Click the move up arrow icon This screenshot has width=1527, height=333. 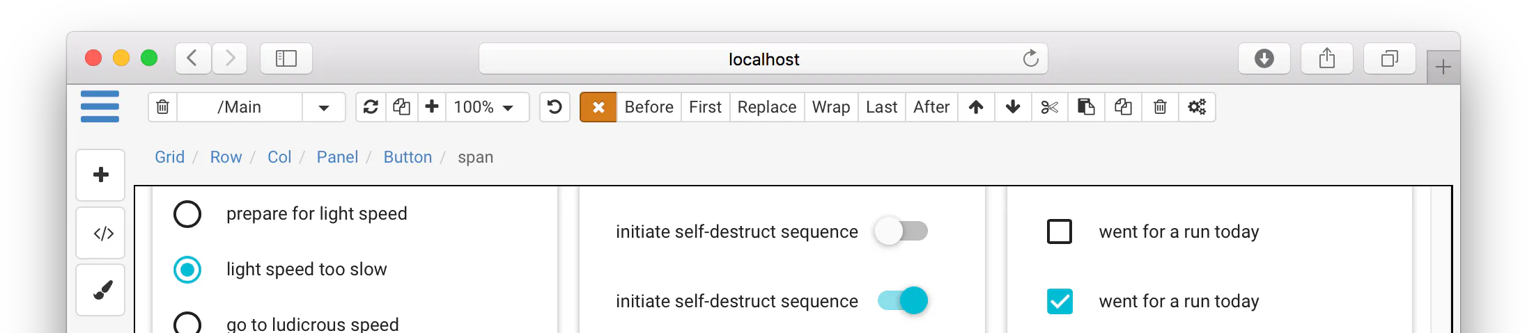pyautogui.click(x=976, y=107)
